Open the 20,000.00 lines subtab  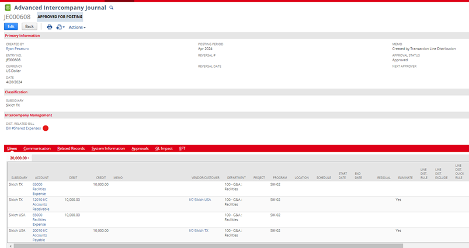(x=20, y=158)
